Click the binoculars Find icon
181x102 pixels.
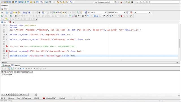click(76, 16)
